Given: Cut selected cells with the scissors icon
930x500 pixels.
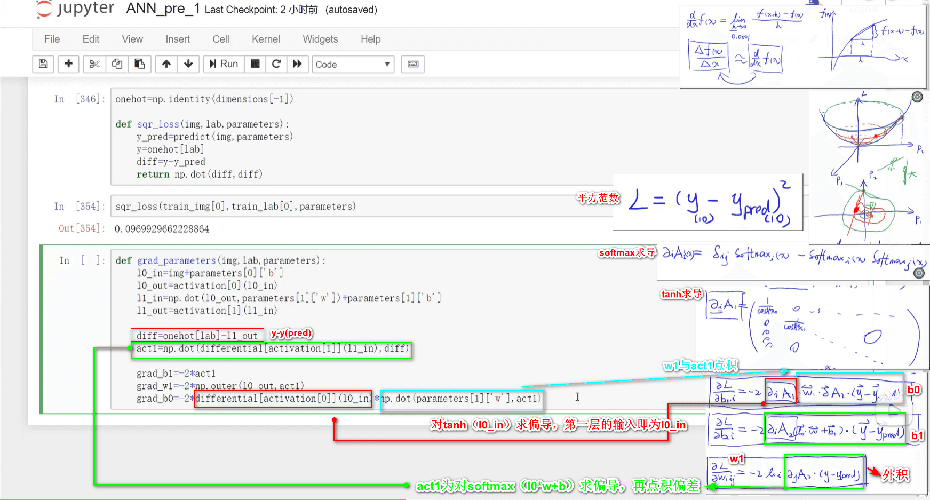Looking at the screenshot, I should click(94, 64).
